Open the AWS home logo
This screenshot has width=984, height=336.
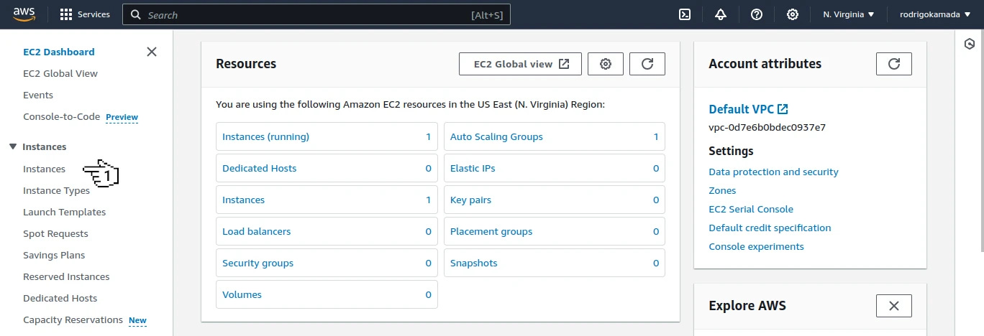pos(24,14)
